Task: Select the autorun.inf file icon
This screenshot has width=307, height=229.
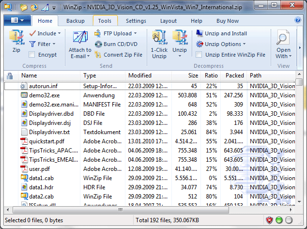Action: pyautogui.click(x=24, y=86)
